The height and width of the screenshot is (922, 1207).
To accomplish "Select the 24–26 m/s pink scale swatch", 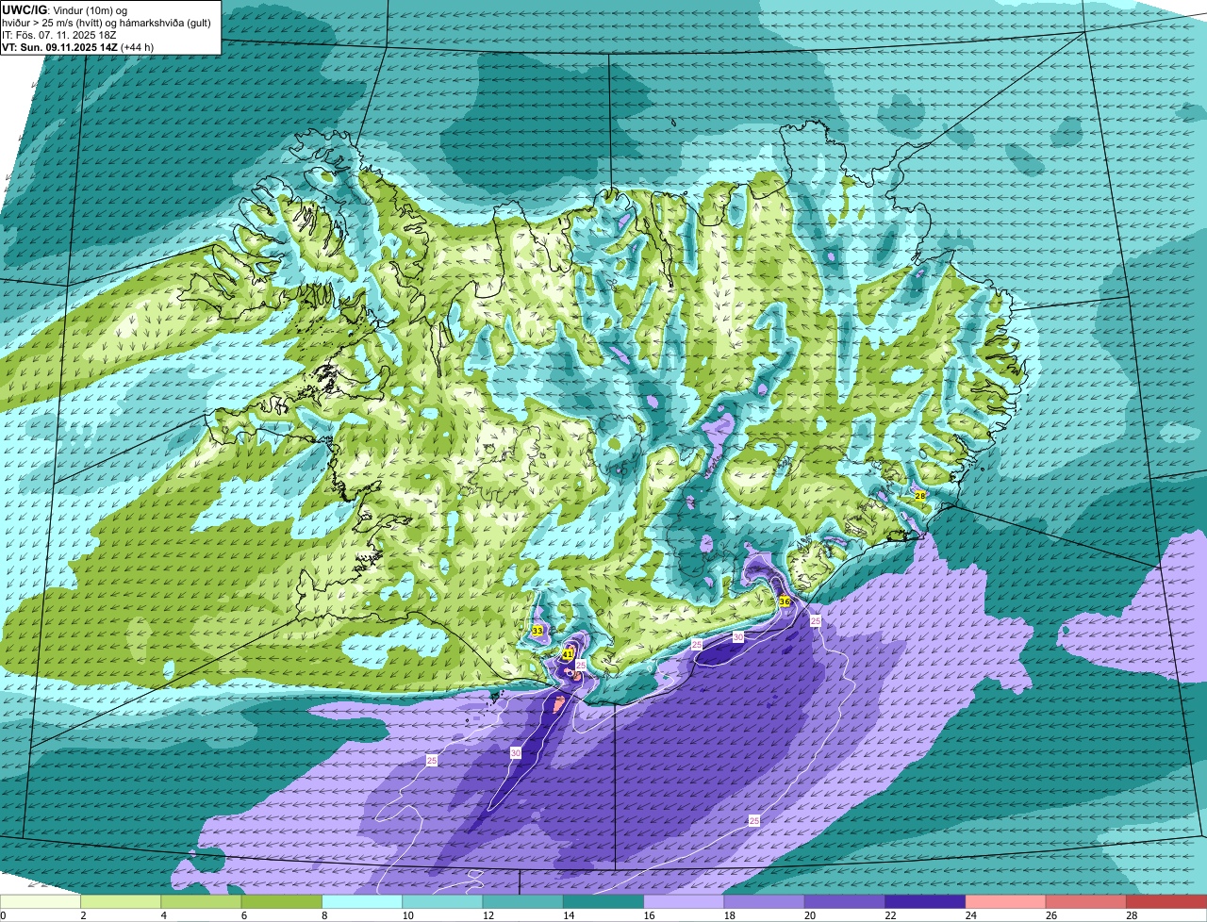I will (x=1006, y=902).
